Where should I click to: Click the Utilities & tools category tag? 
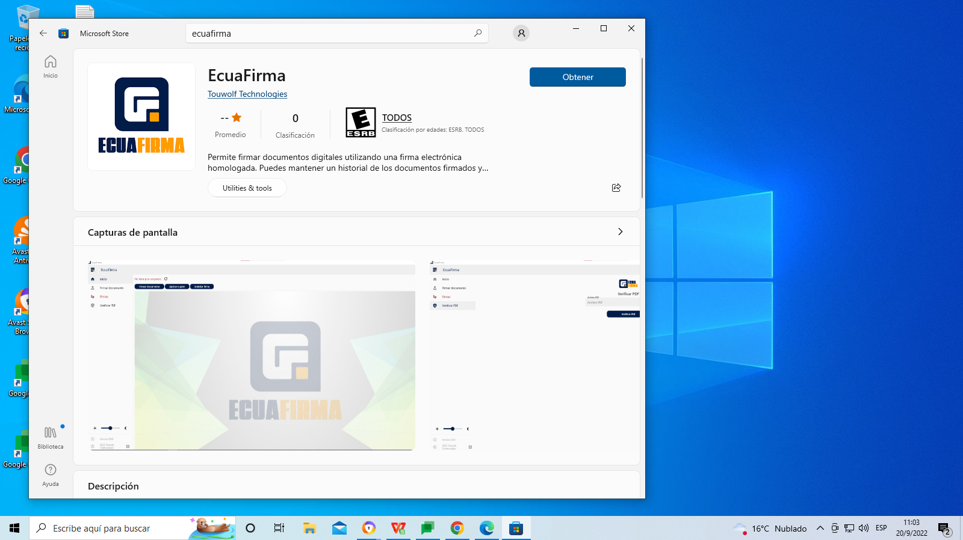point(247,188)
